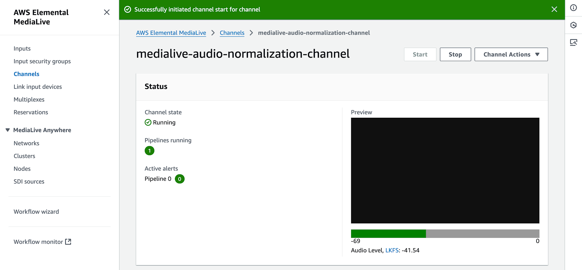This screenshot has width=582, height=270.
Task: Navigate to Multiplexes
Action: 29,100
